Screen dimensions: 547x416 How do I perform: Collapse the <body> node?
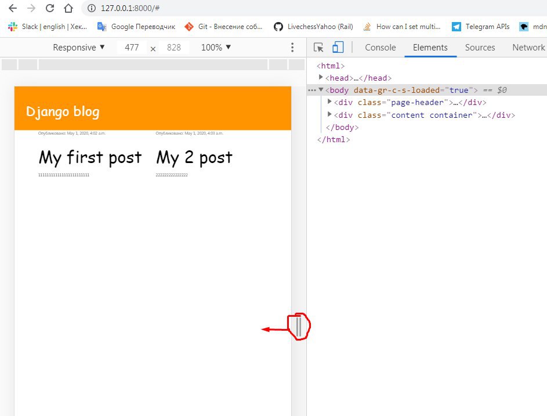pyautogui.click(x=321, y=90)
